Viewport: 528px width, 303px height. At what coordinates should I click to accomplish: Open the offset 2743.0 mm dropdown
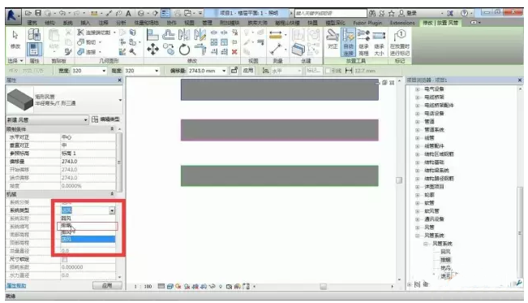point(224,71)
